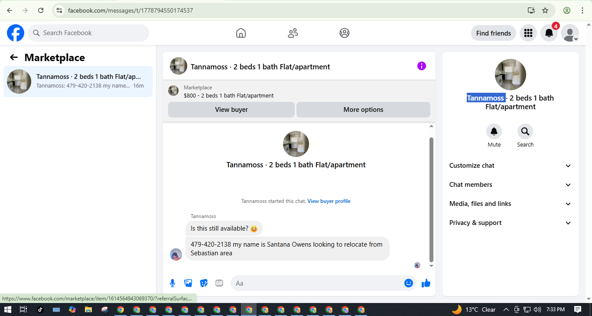
Task: Click the install app icon in address bar
Action: pos(531,10)
